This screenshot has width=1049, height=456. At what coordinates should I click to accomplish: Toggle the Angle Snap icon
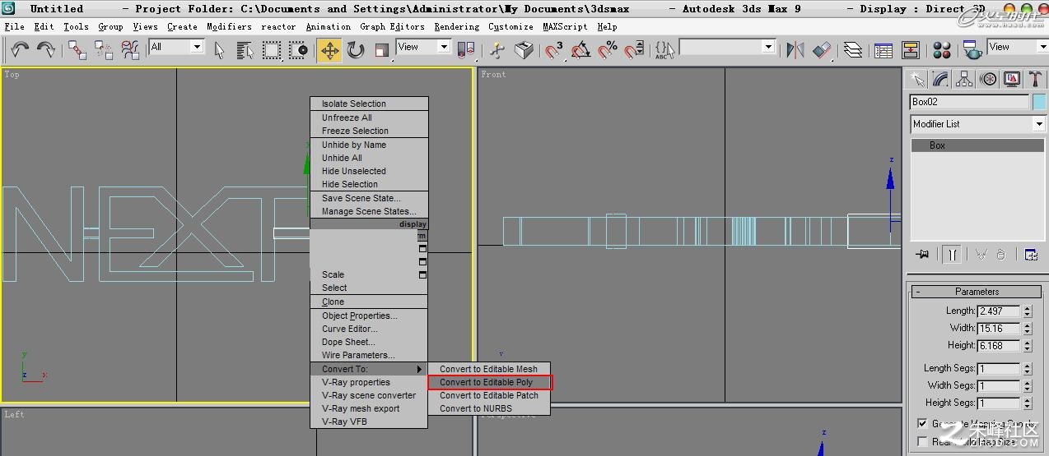point(580,50)
